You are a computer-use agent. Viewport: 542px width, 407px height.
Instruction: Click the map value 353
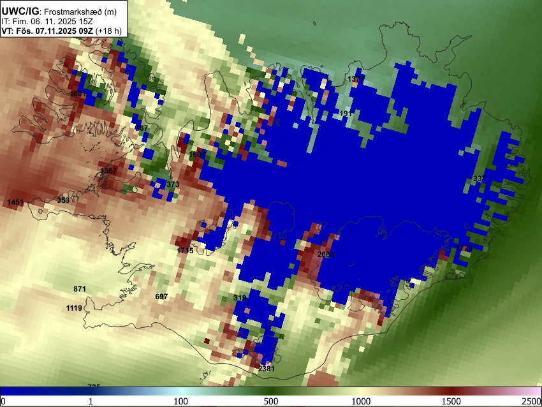coord(63,200)
